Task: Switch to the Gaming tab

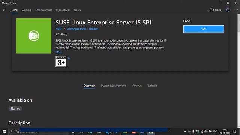Action: [27, 10]
